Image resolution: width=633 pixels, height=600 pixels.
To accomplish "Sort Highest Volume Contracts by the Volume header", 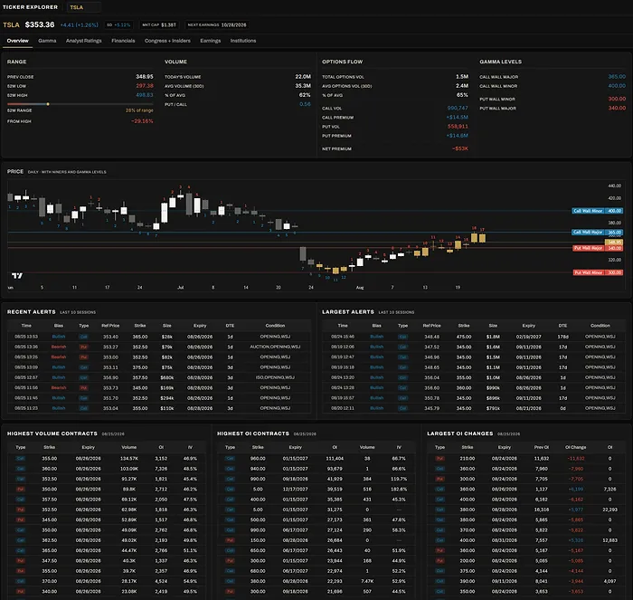I will [128, 447].
